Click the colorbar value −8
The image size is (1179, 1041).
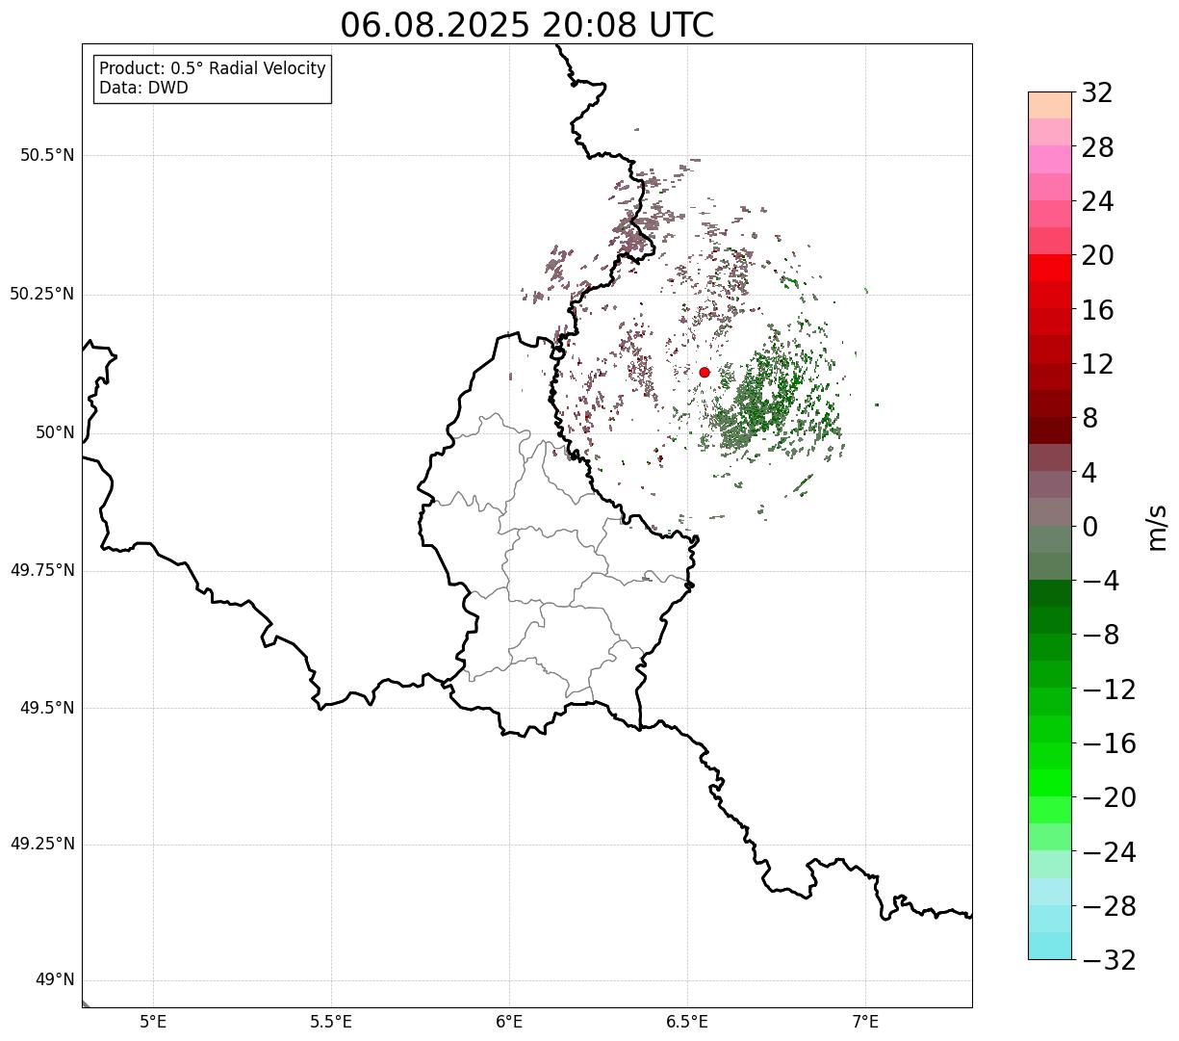click(1101, 635)
